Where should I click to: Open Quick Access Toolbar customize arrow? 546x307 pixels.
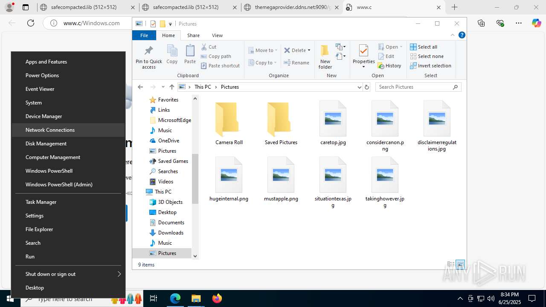[170, 24]
